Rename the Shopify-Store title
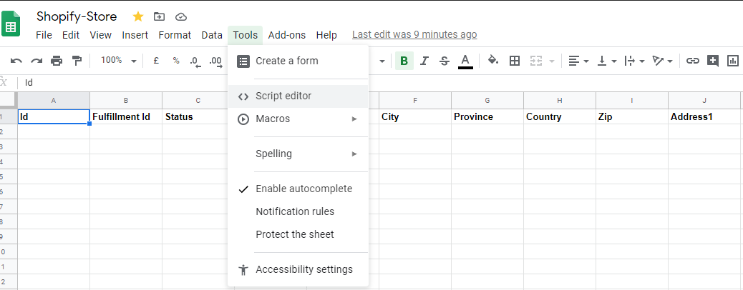743x290 pixels. coord(77,16)
